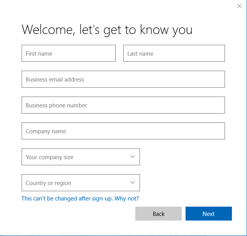Click the chevron arrow in Your company size

tap(133, 157)
